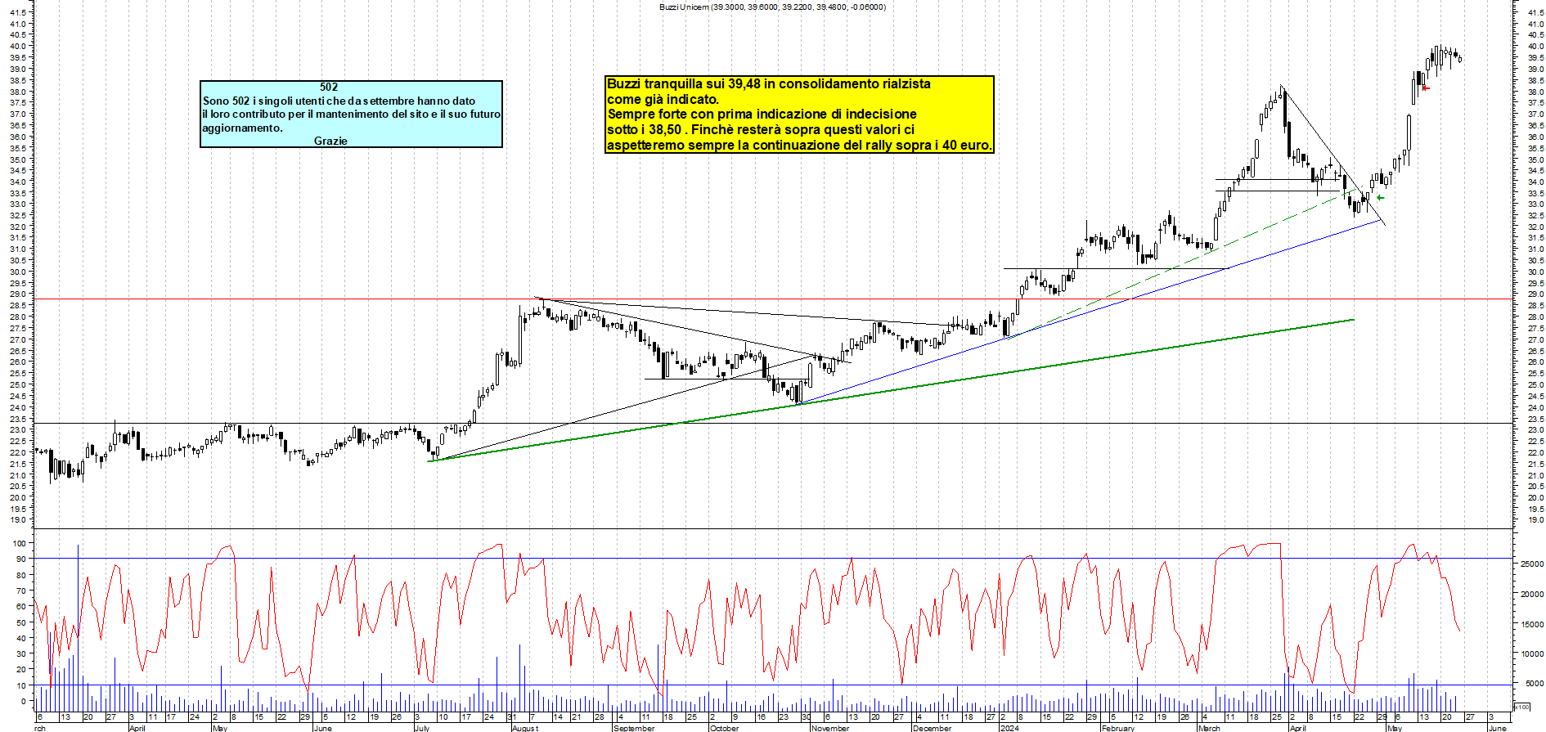This screenshot has height=732, width=1546.
Task: Click the small green arrow marker on chart
Action: 1380,197
